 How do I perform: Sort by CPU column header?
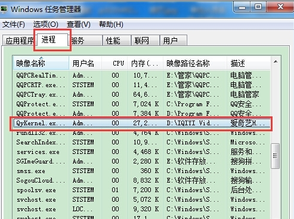[114, 63]
